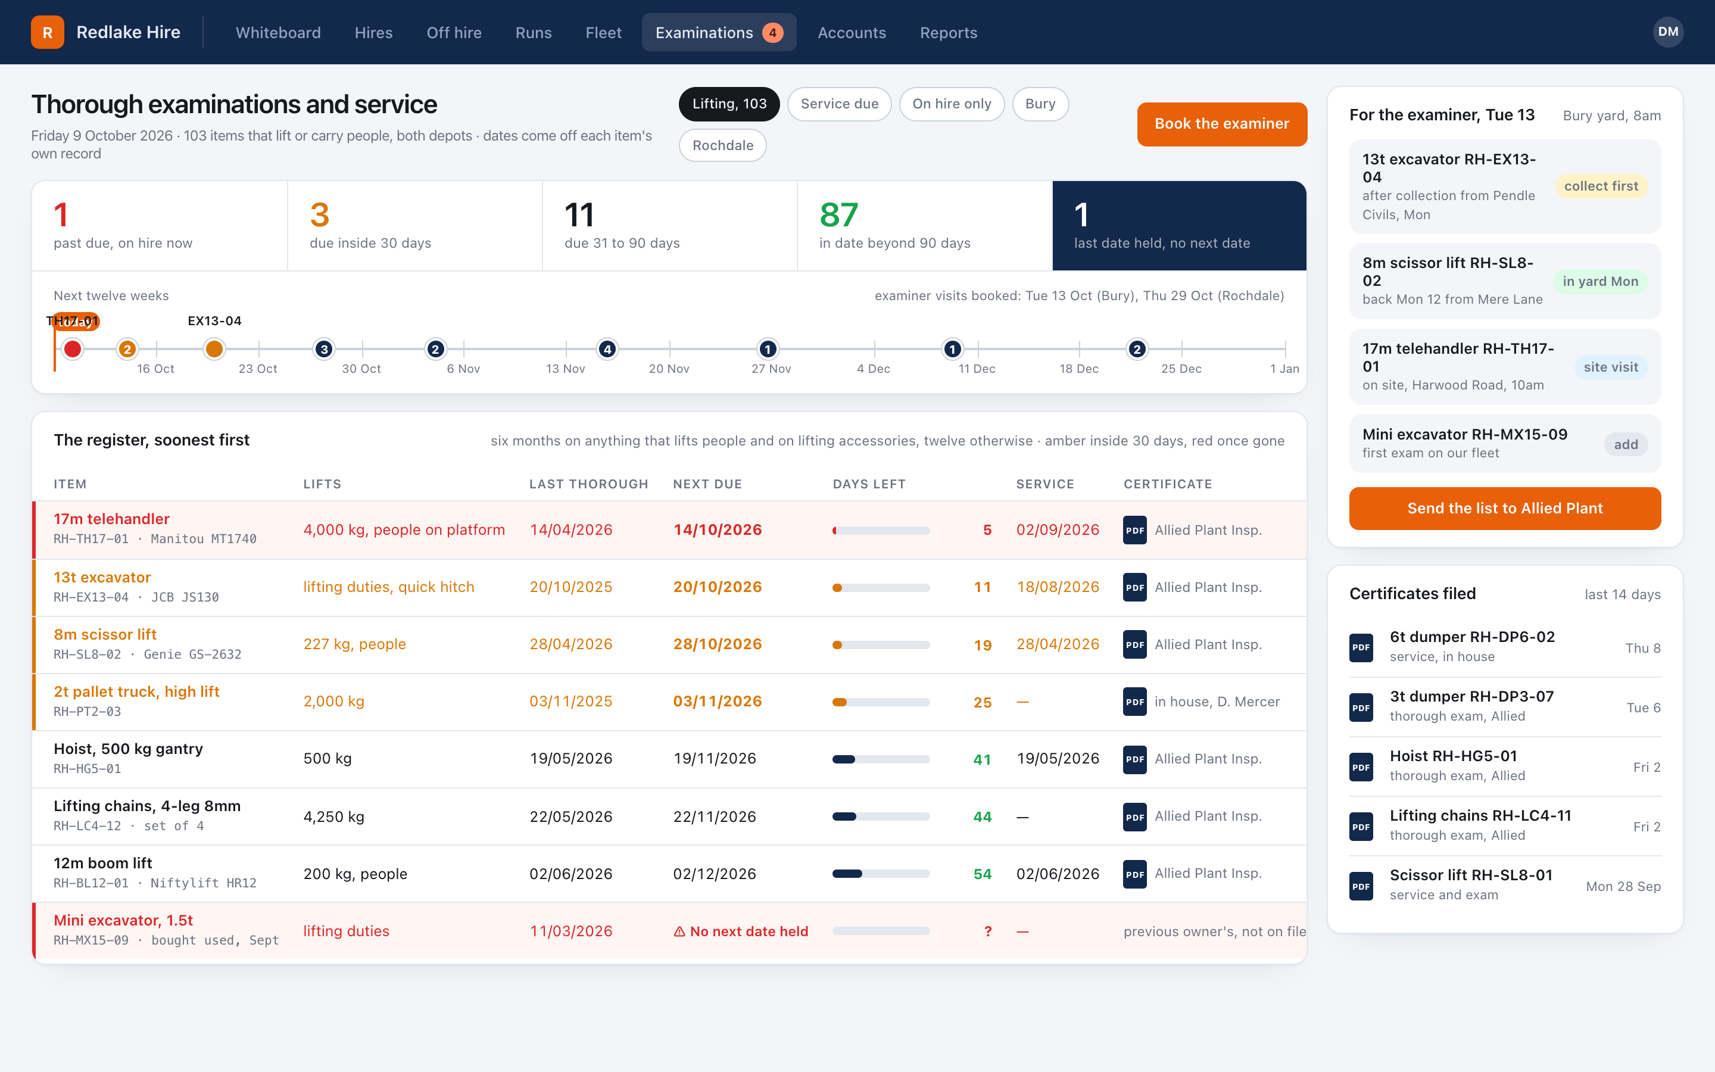Open the Reports tab
Viewport: 1715px width, 1072px height.
click(948, 33)
